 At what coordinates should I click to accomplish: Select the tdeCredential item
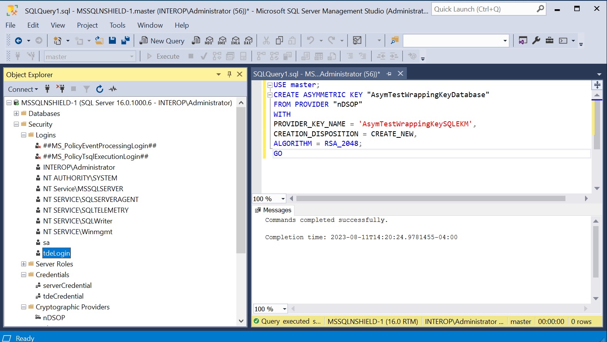[x=63, y=296]
